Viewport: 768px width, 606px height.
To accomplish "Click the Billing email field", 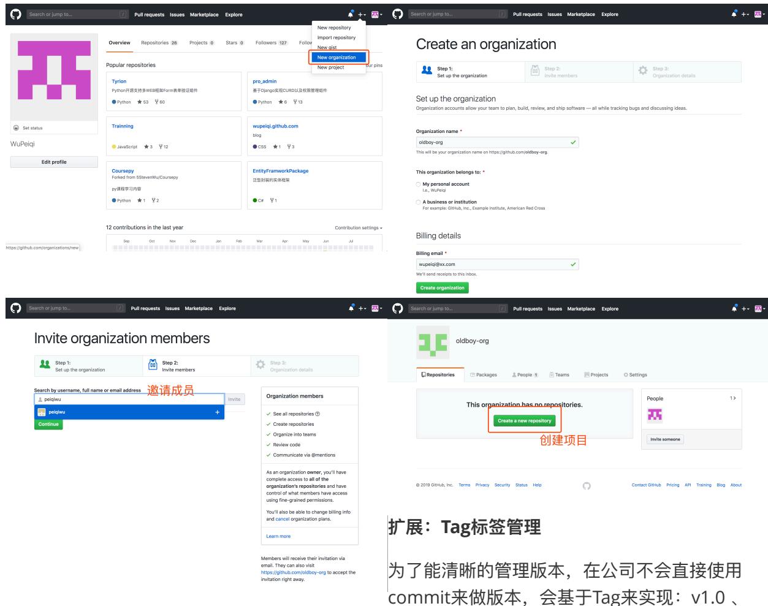I will coord(497,264).
